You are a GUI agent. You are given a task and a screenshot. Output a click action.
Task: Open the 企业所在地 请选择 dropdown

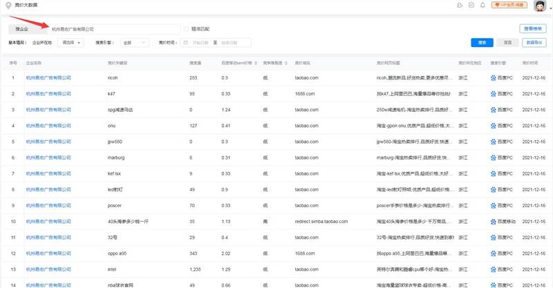click(x=73, y=43)
